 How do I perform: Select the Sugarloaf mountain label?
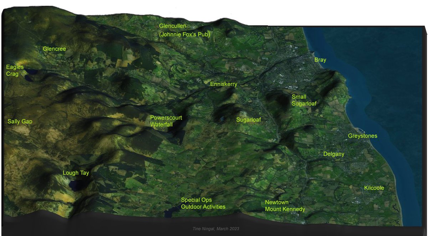249,120
